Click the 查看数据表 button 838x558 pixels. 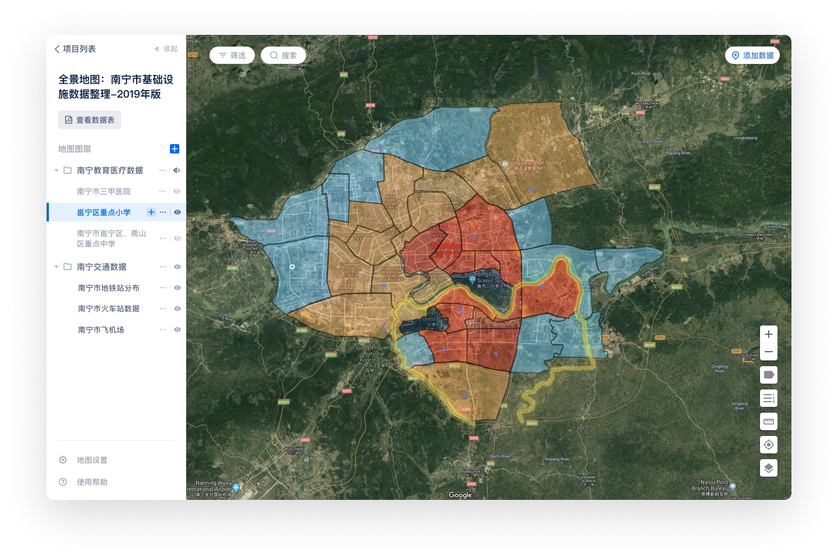(90, 120)
